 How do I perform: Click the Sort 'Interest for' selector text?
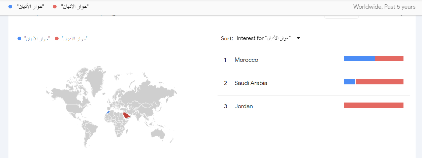[x=263, y=38]
